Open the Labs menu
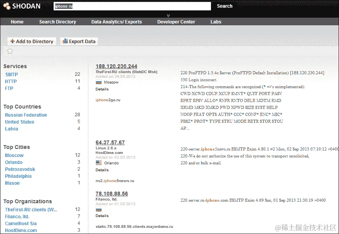 coord(216,22)
